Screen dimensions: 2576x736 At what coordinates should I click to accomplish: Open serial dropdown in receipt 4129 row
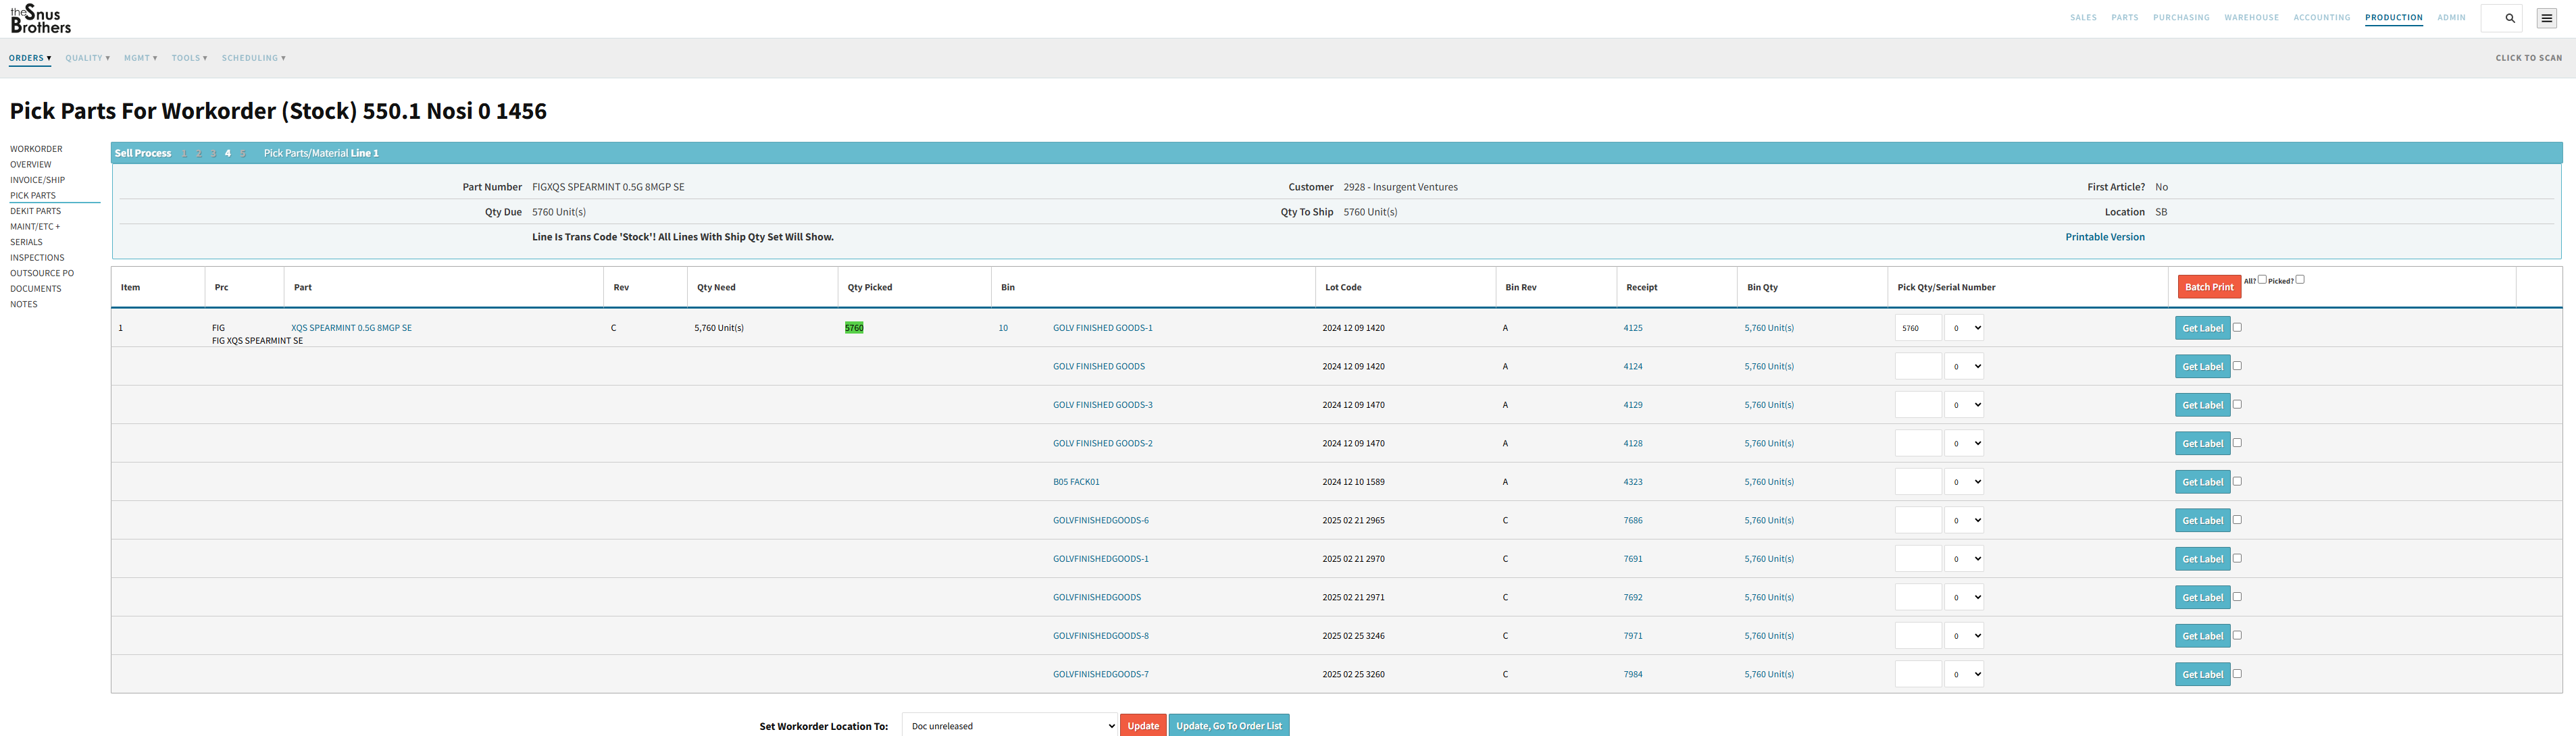(x=1964, y=405)
